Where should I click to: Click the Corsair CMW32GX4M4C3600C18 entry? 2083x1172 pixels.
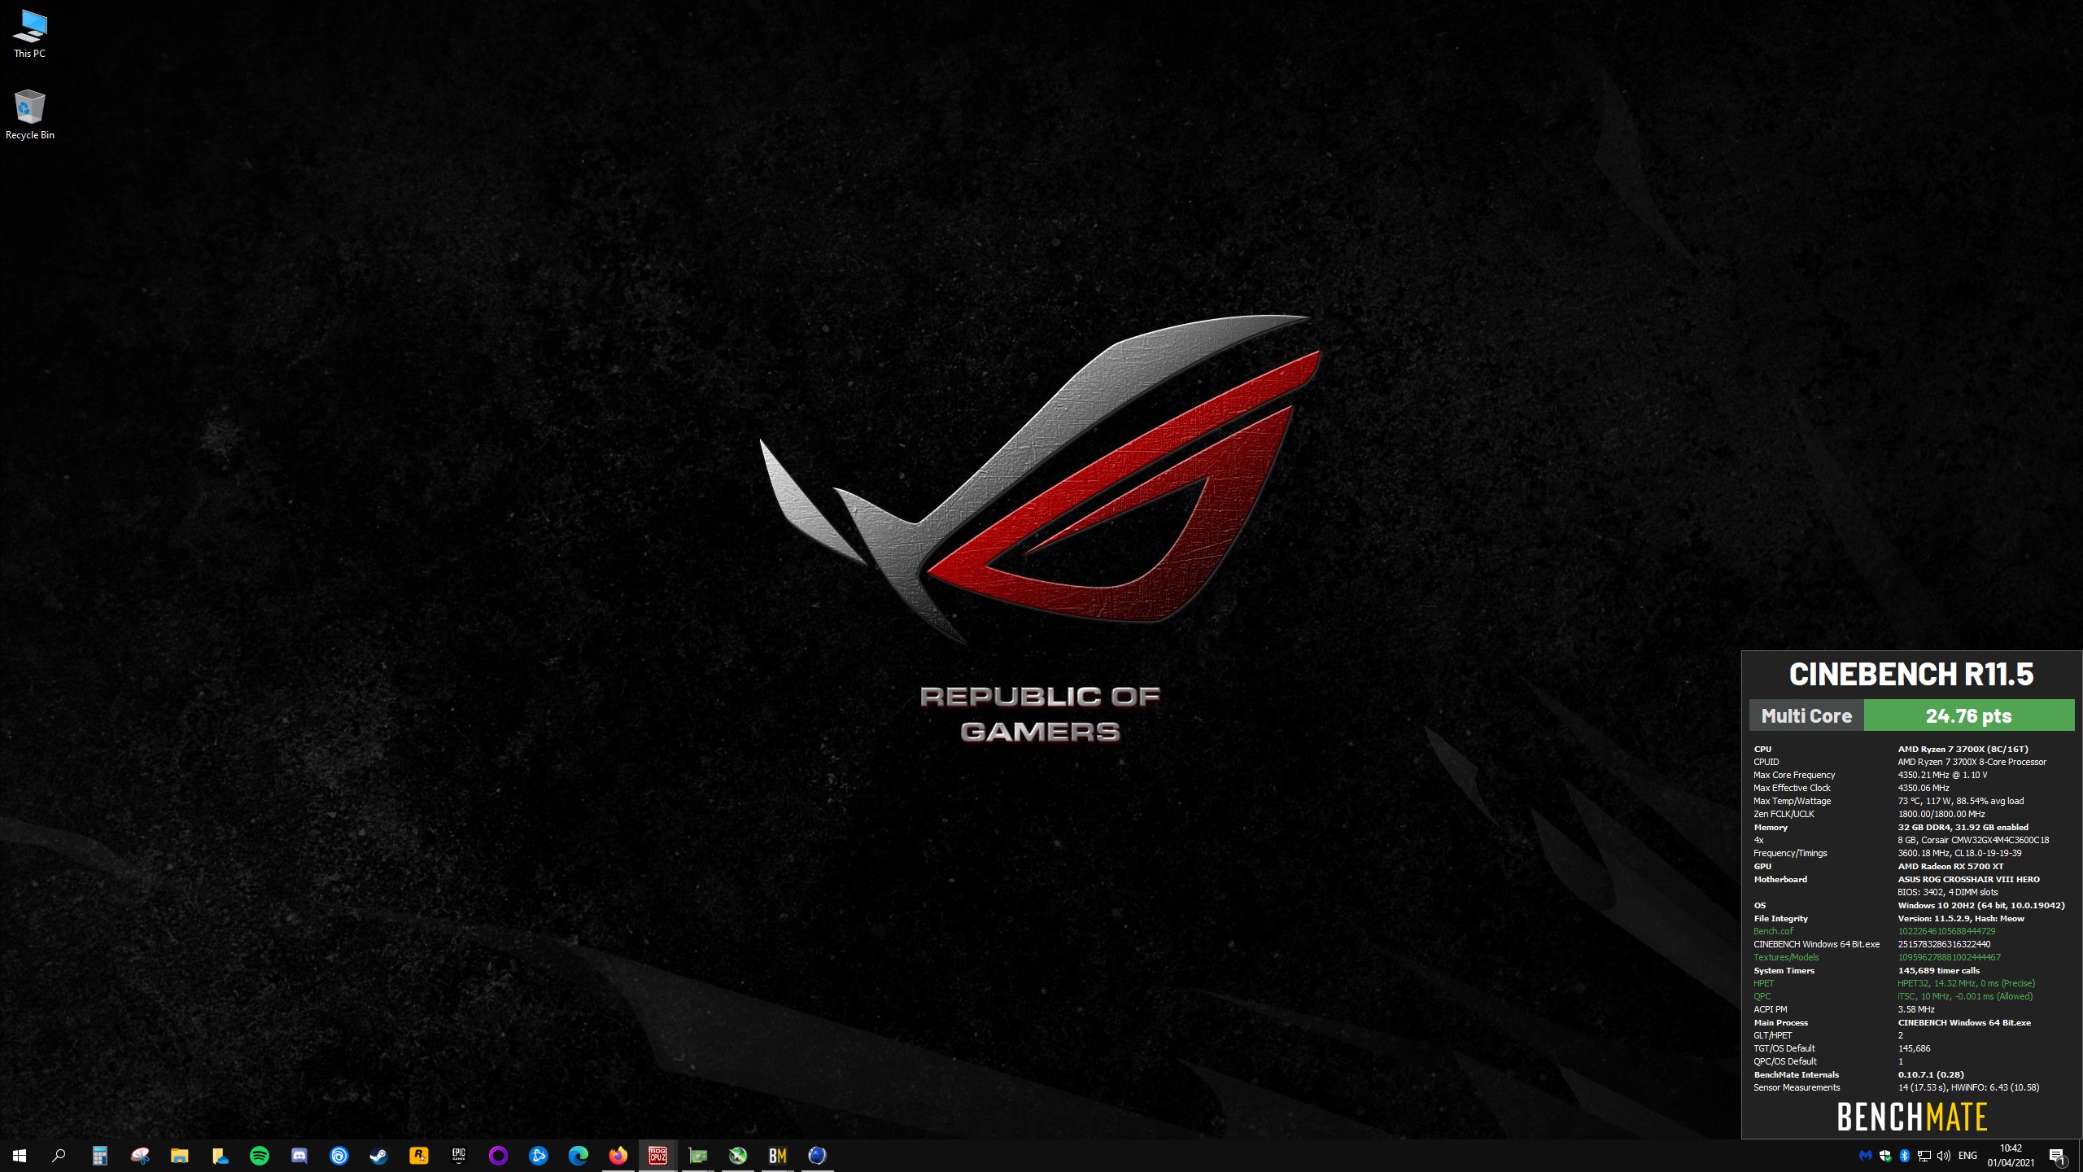(x=1974, y=840)
